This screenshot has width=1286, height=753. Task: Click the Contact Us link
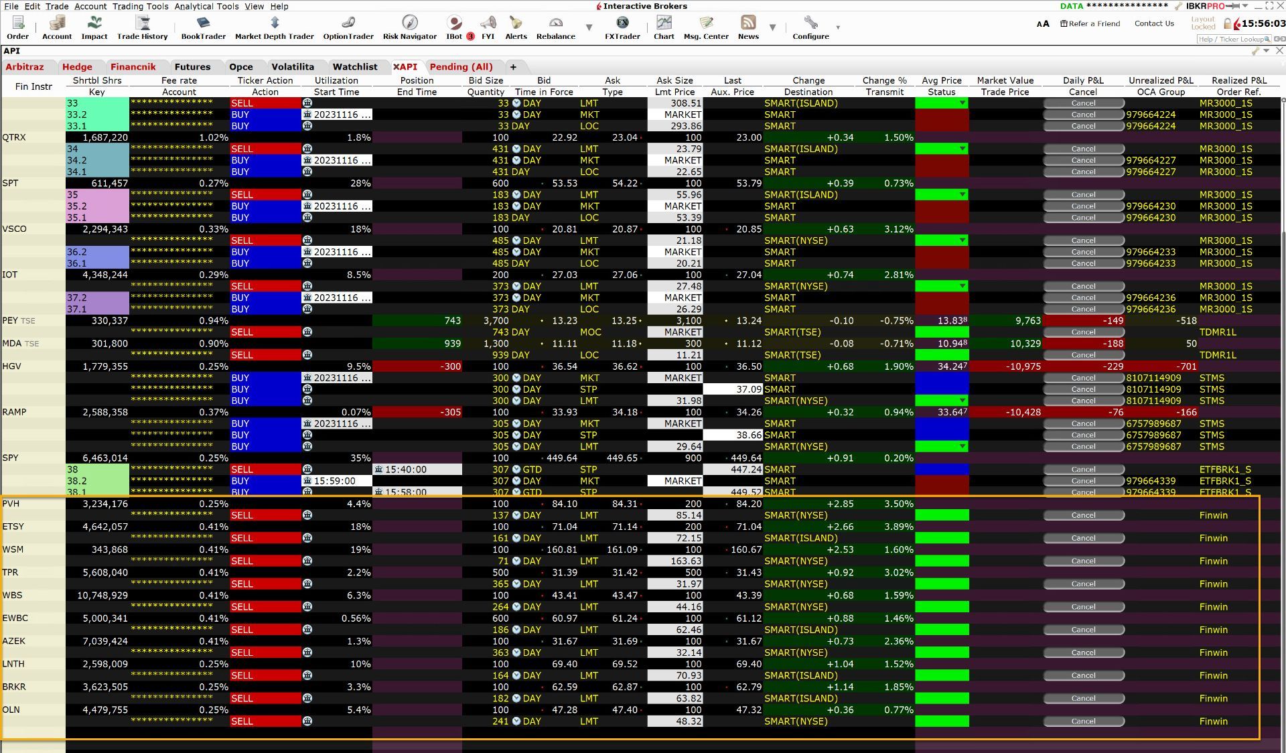pos(1153,23)
